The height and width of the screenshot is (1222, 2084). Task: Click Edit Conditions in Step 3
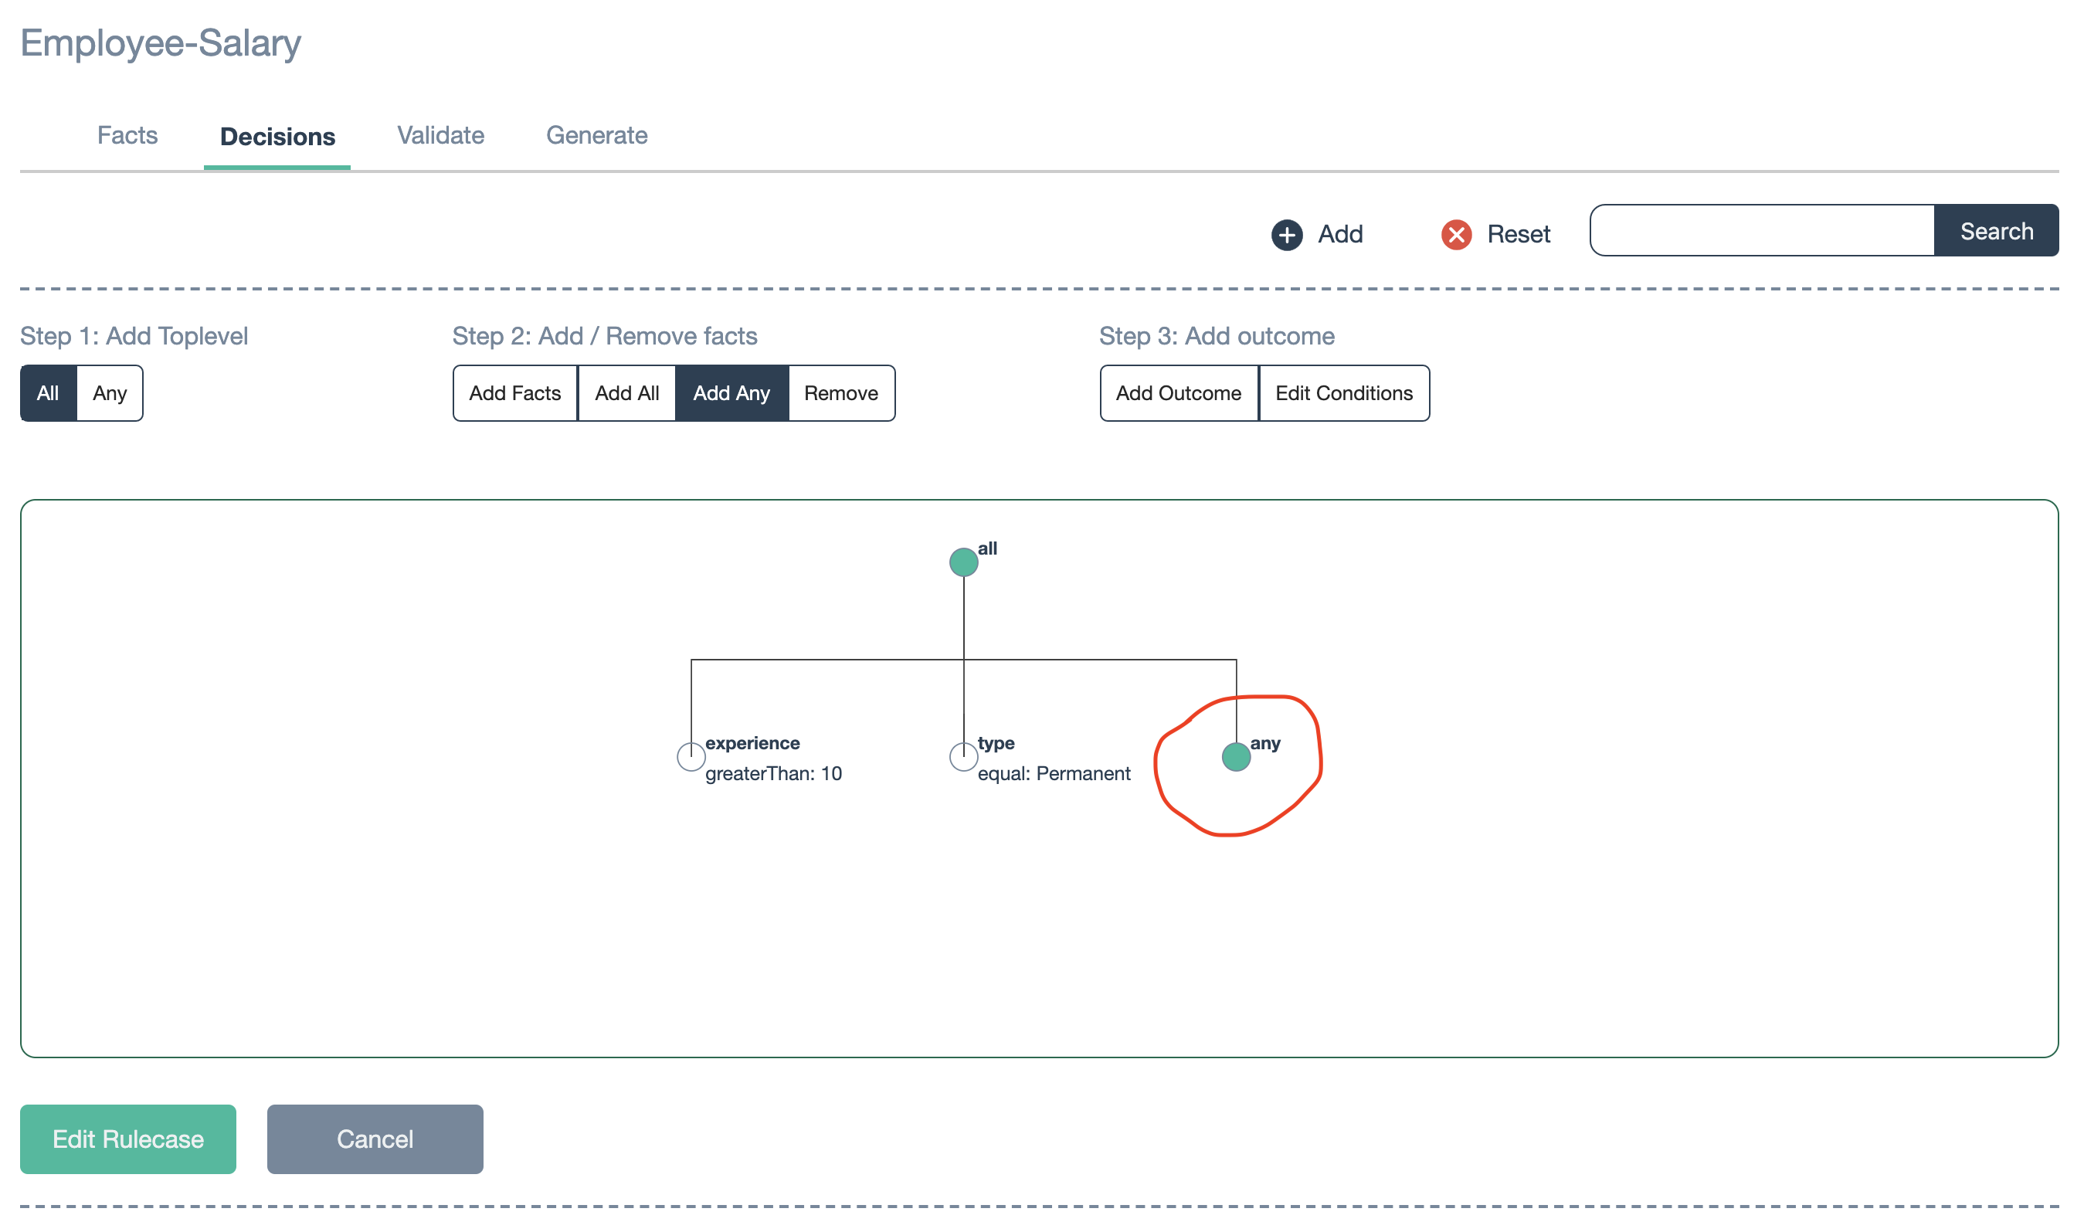pos(1342,392)
